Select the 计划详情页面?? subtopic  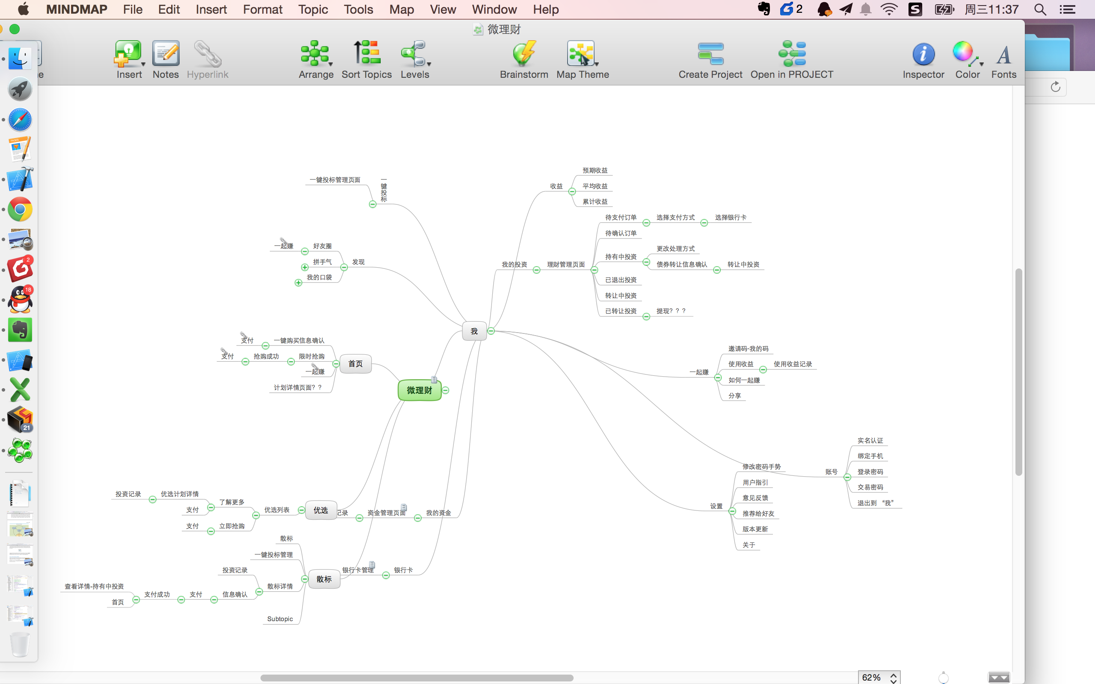click(x=298, y=388)
